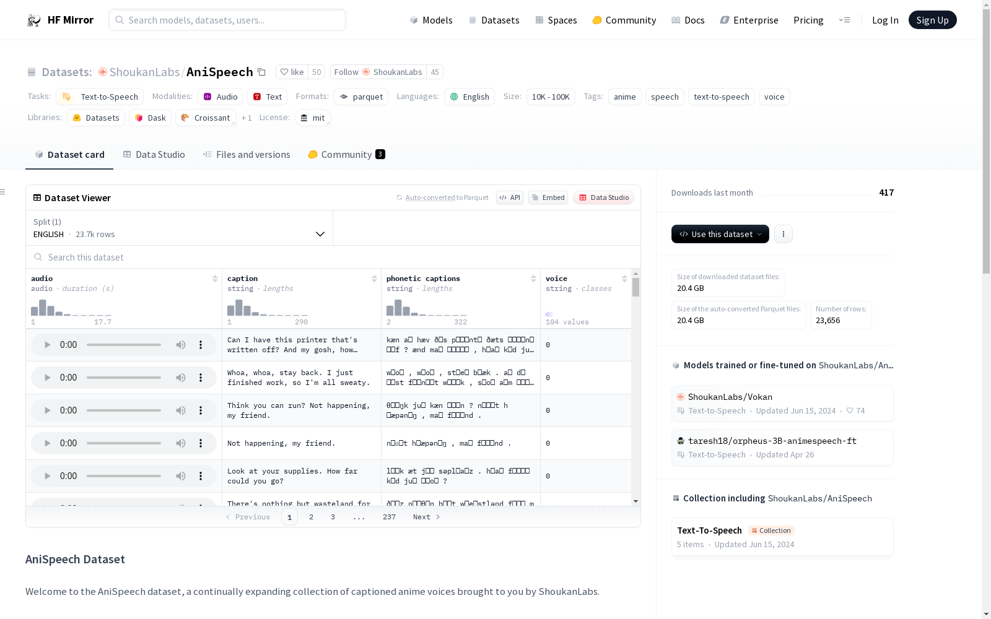Open taresh18/orpheus-3B-animespeech-ft model
991x619 pixels.
pyautogui.click(x=782, y=448)
